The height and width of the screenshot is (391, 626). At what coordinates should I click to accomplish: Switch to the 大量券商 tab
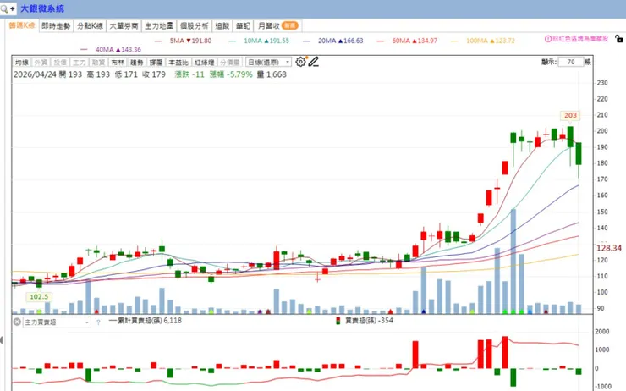(x=124, y=26)
